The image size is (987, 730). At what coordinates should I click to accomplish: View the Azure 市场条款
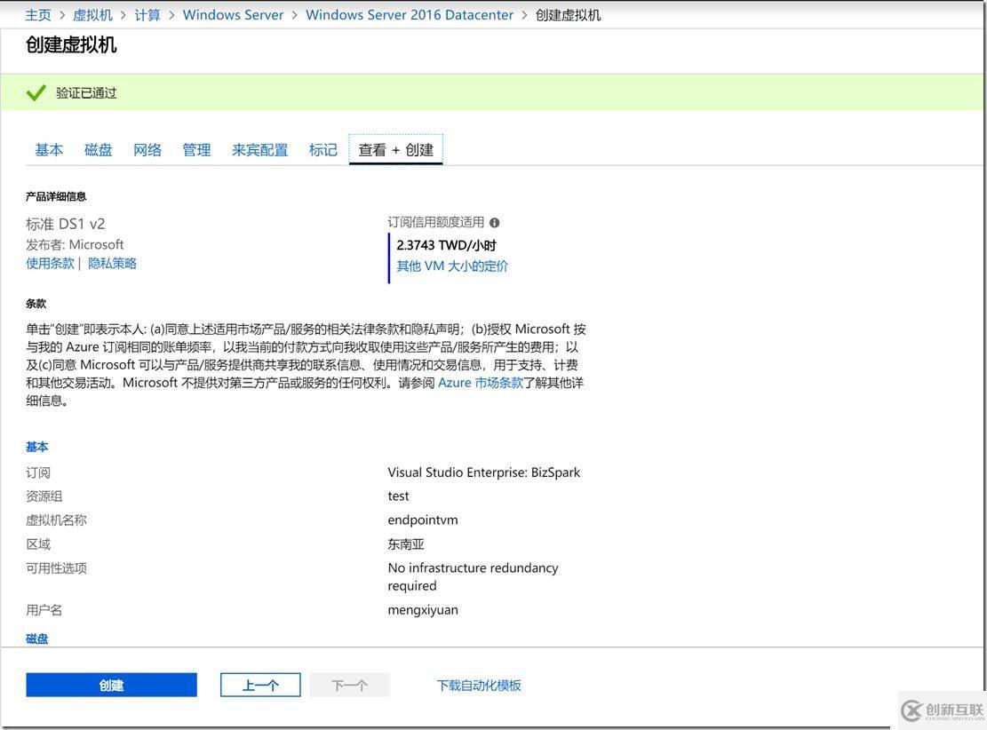[x=482, y=382]
